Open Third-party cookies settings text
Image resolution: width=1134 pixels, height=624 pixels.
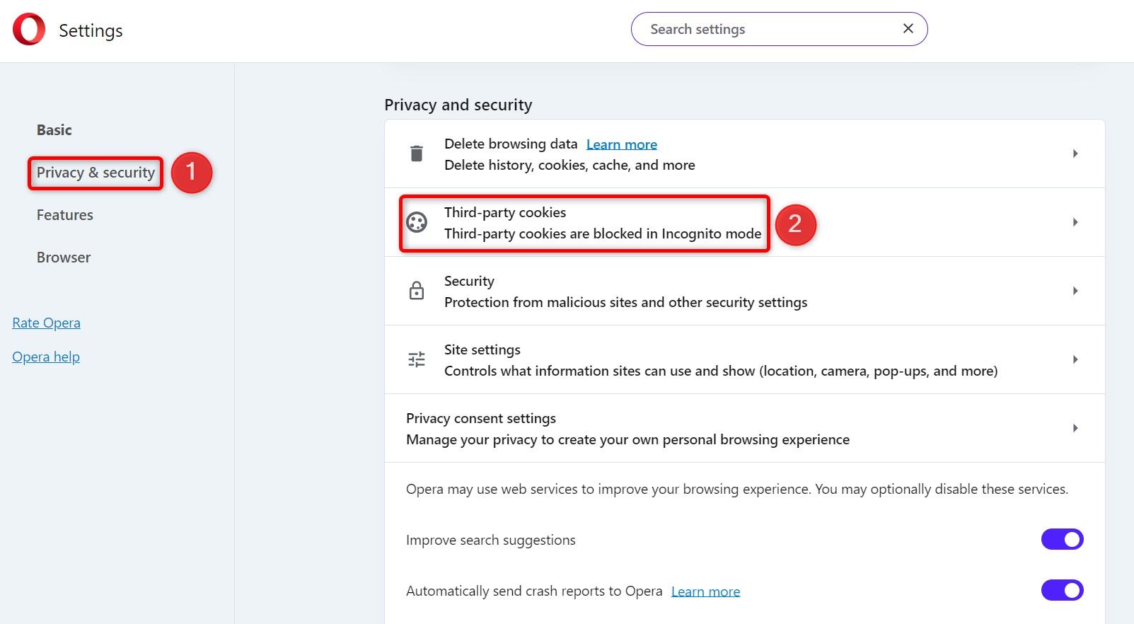pos(505,212)
